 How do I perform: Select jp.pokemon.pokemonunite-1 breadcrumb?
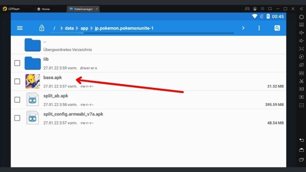124,28
